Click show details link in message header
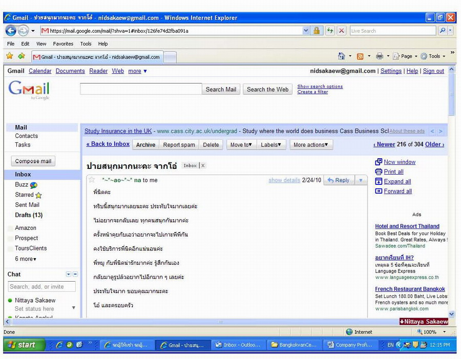The image size is (461, 359). (284, 180)
